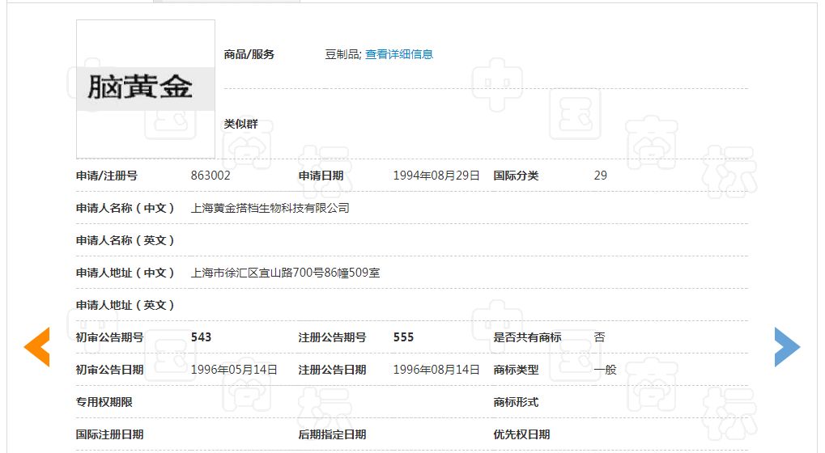This screenshot has width=825, height=453.
Task: Click the 脑黄金 trademark image
Action: 146,89
